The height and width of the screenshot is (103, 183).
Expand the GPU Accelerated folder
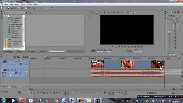pos(4,44)
